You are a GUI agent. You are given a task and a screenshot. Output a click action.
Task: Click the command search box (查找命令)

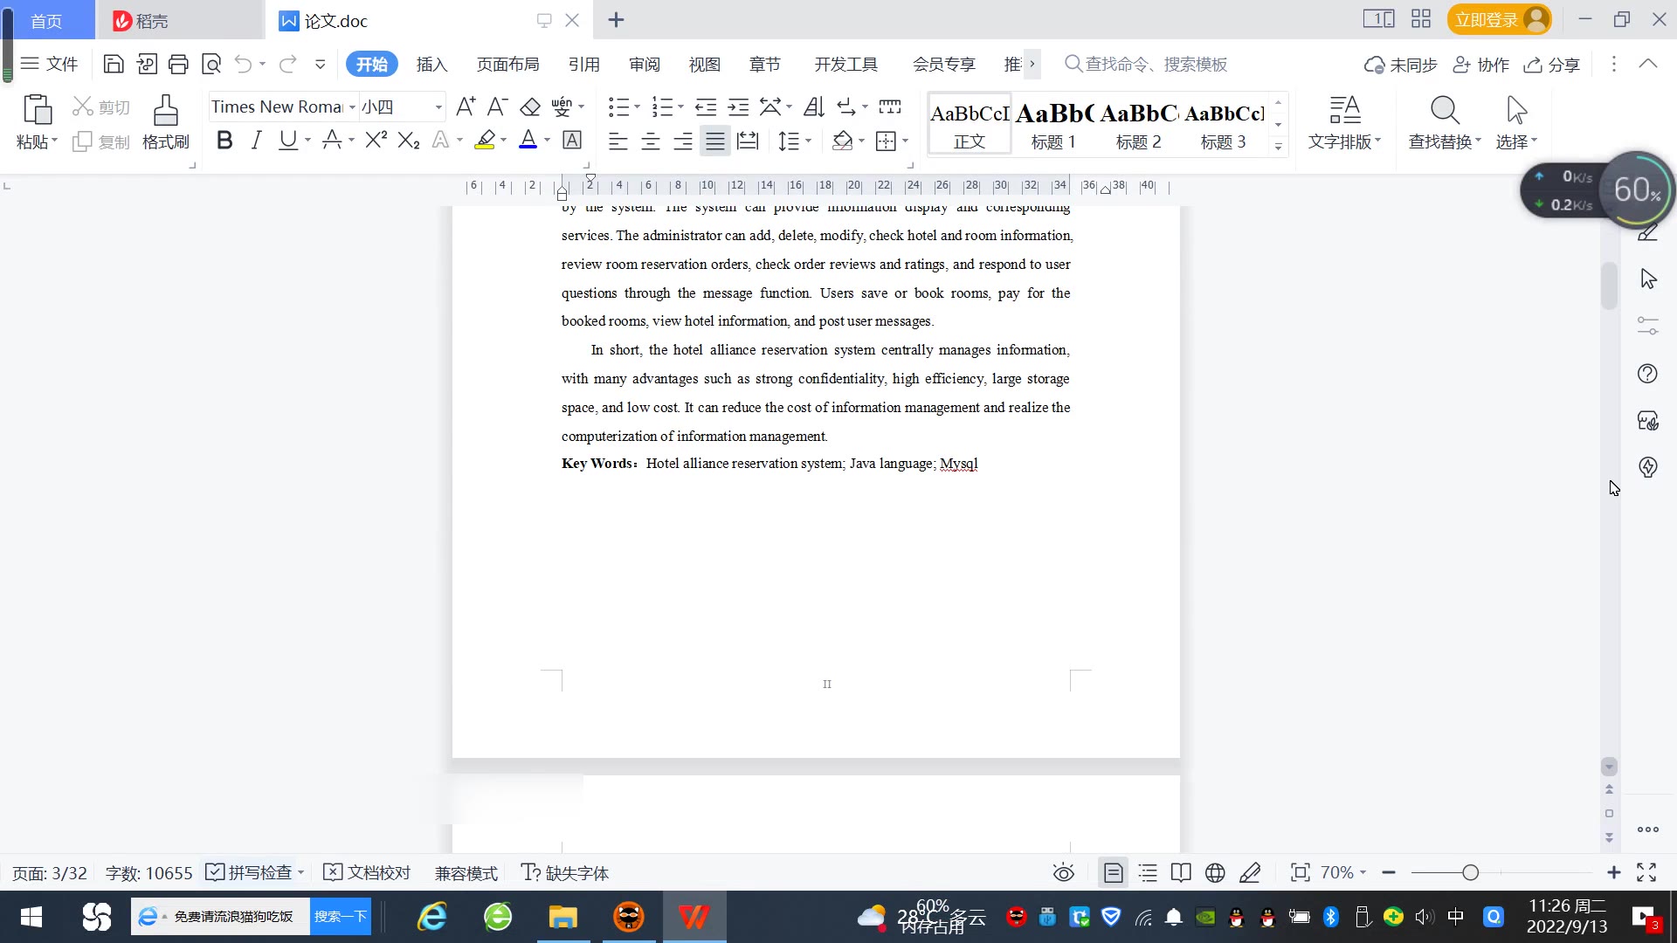coord(1155,64)
